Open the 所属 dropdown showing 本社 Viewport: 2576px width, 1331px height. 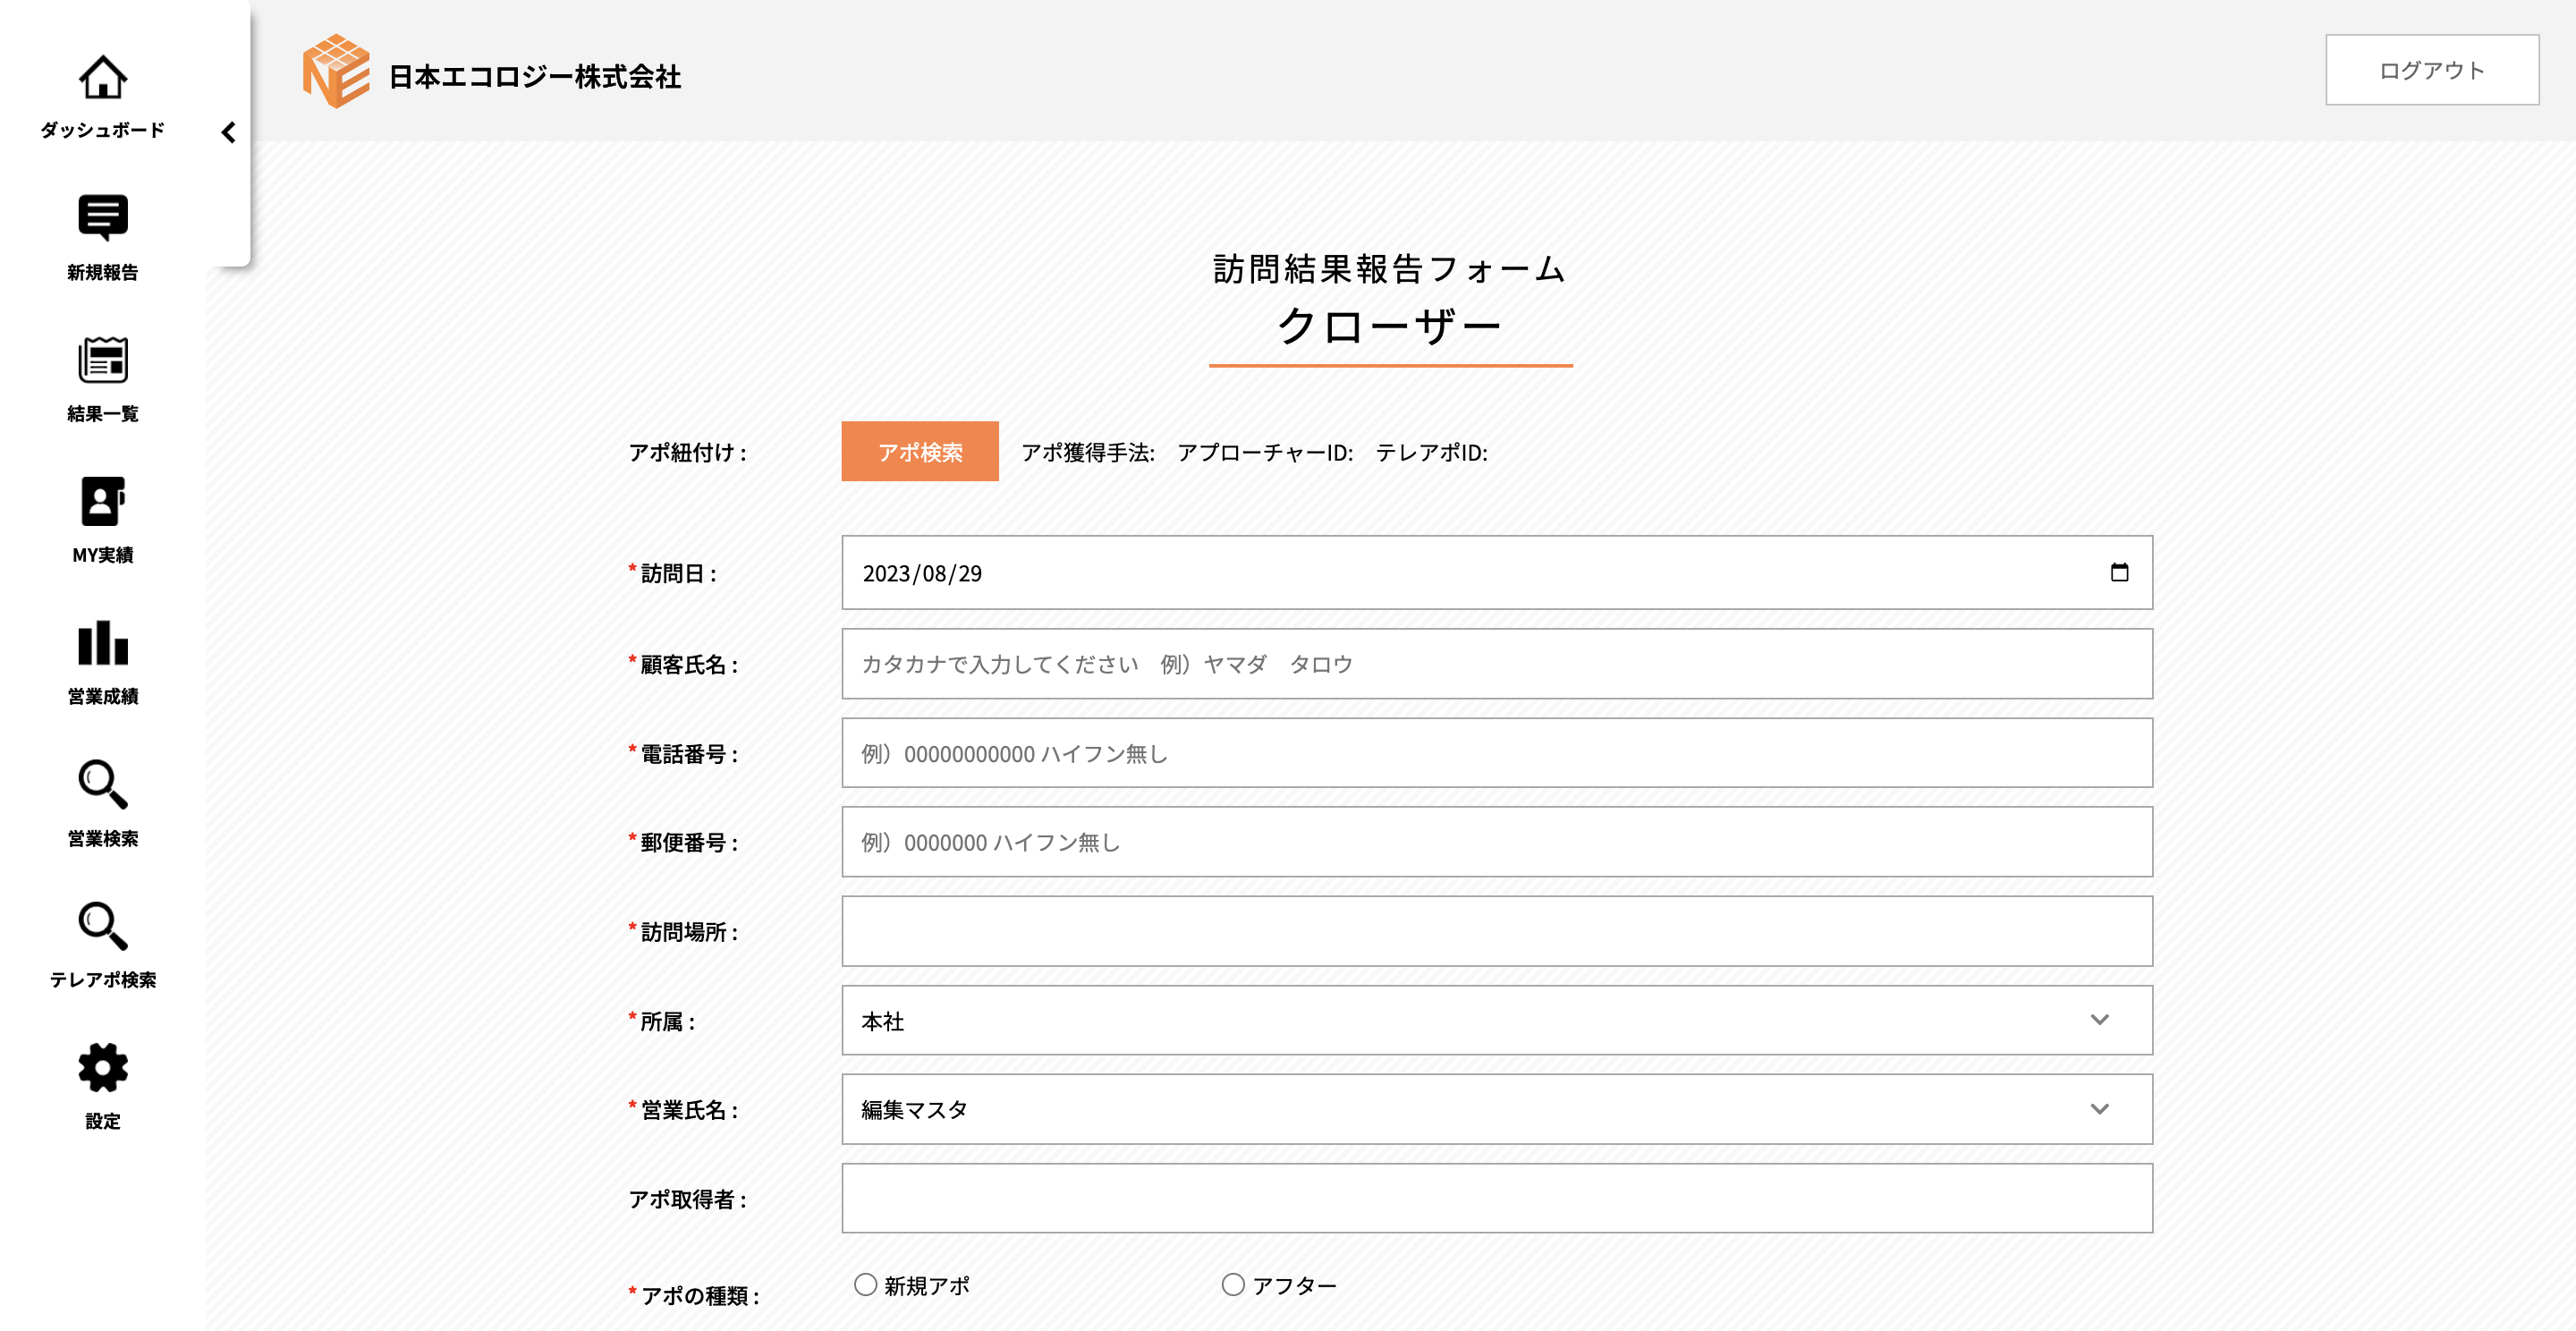1496,1020
